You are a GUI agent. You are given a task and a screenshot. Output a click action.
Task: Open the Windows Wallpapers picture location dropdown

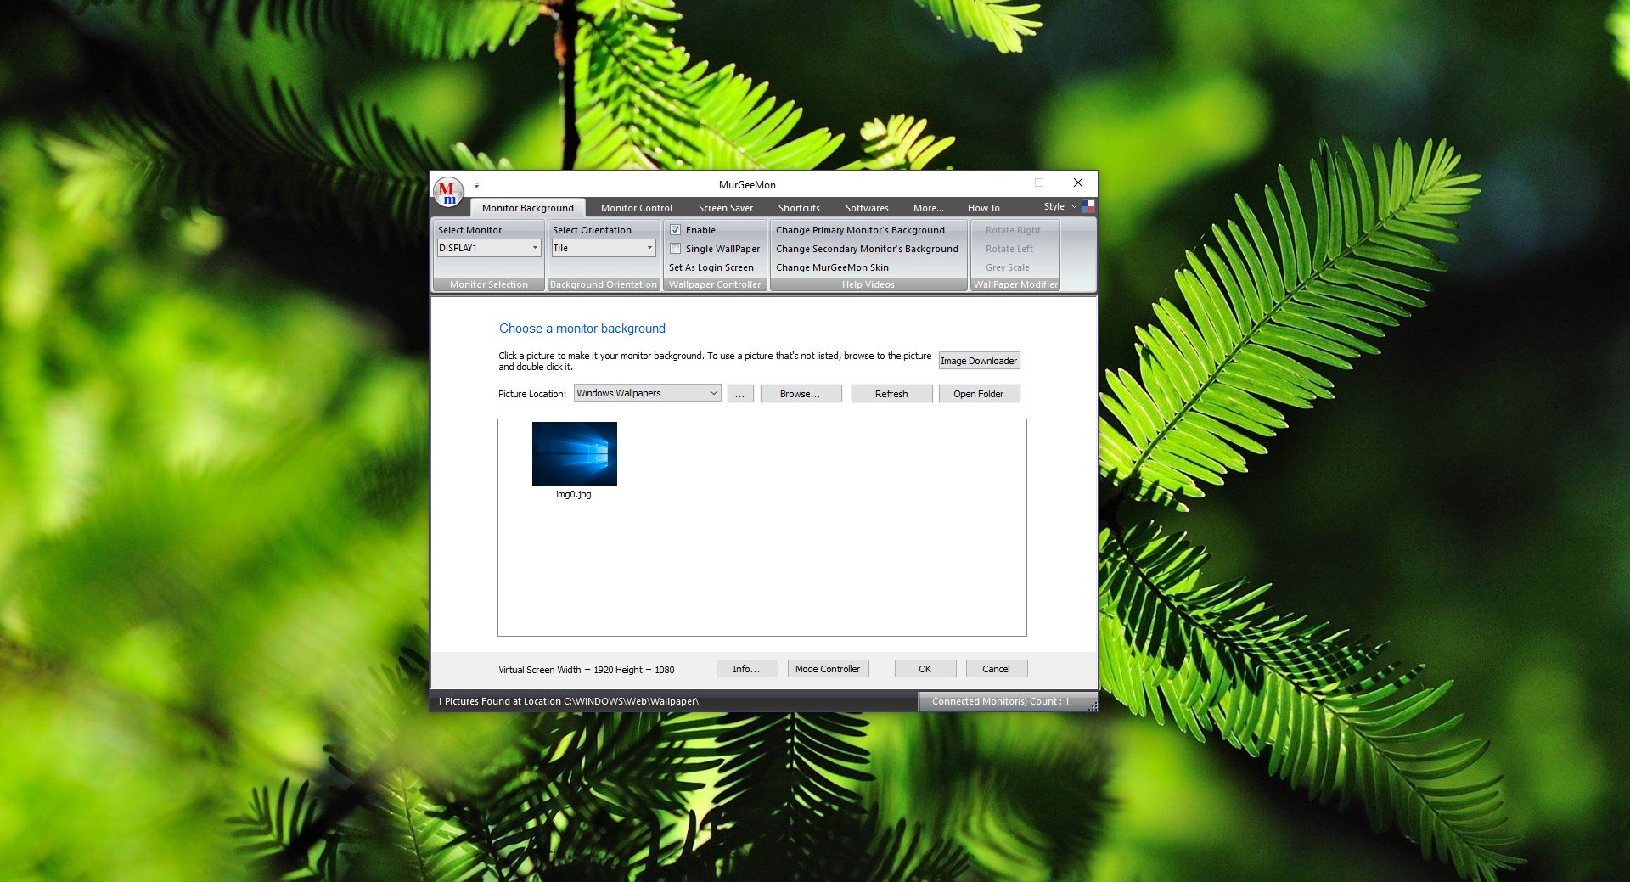[713, 393]
